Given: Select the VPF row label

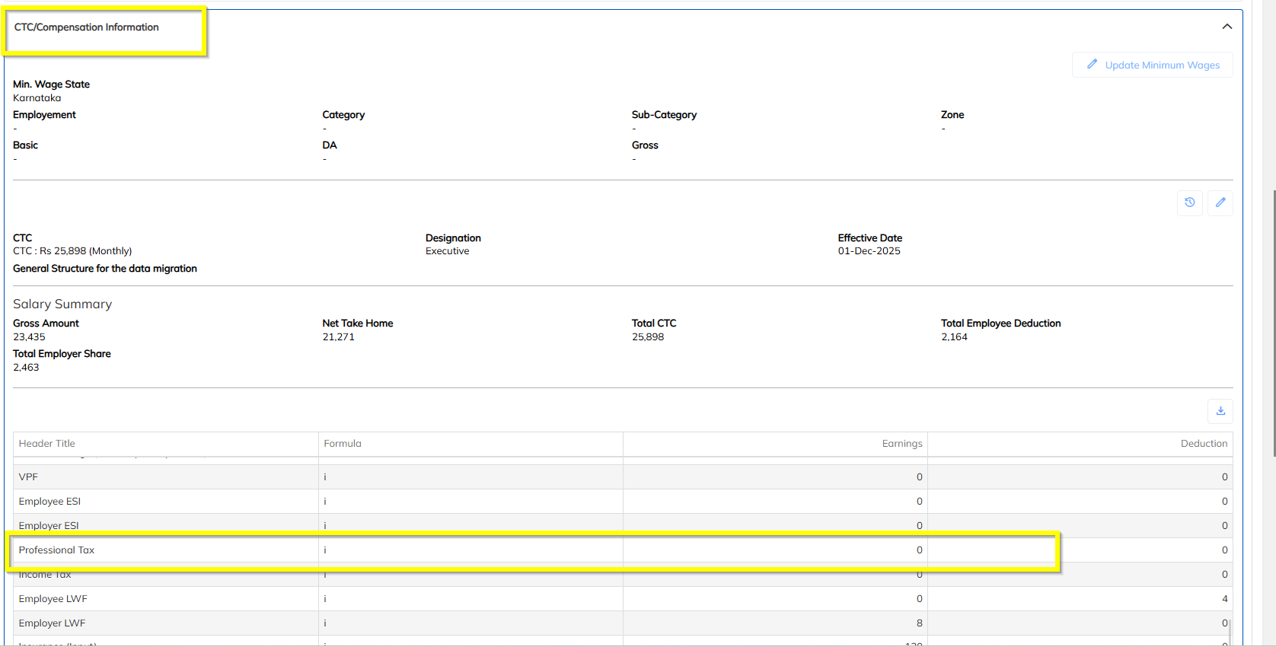Looking at the screenshot, I should (28, 477).
